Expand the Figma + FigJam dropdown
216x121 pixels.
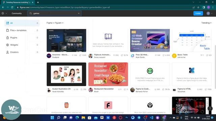pos(55,23)
